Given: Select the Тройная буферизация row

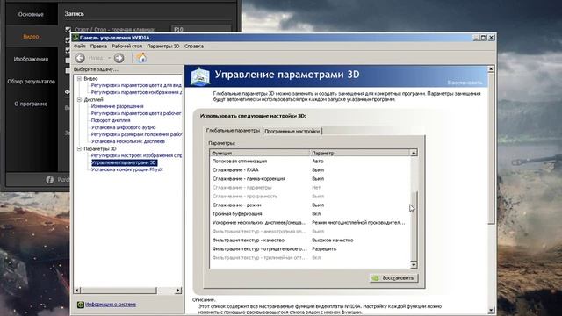Looking at the screenshot, I should (310, 214).
